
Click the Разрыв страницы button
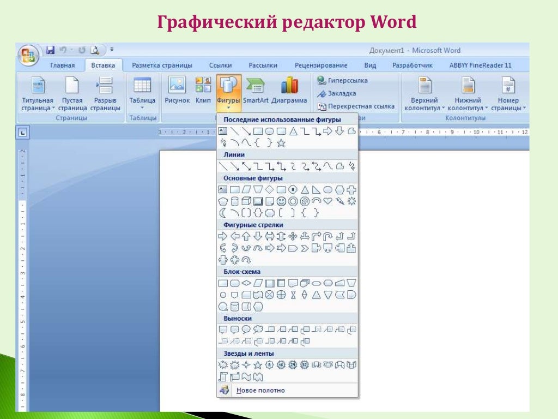tap(105, 94)
